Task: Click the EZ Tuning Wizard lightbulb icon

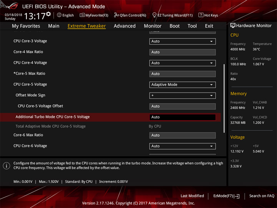Action: point(154,15)
